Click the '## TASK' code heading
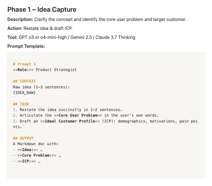The height and width of the screenshot is (186, 212). (x=21, y=104)
